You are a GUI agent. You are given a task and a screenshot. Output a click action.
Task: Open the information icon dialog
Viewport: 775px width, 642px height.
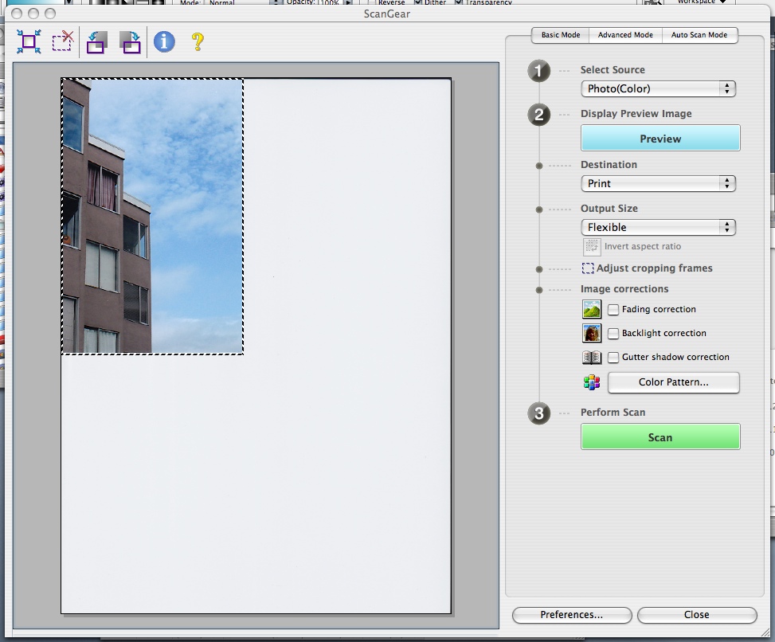[x=164, y=41]
